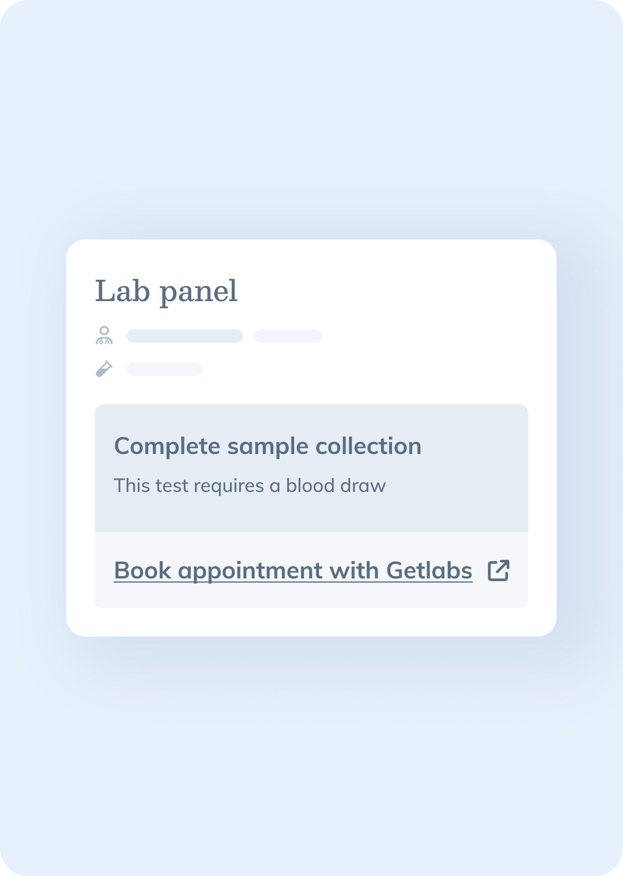Image resolution: width=623 pixels, height=876 pixels.
Task: Click the word Book in appointment link
Action: click(143, 571)
